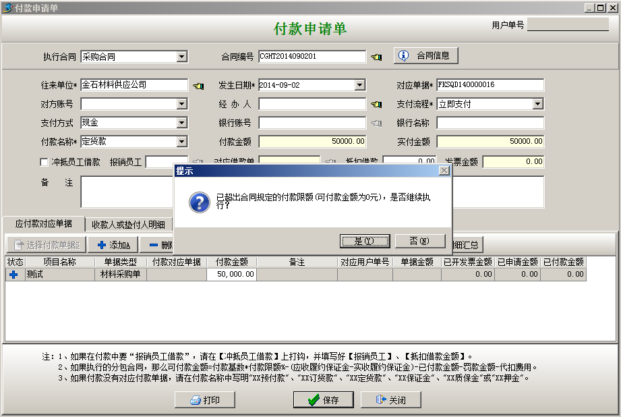Expand the 支付流程 dropdown
The width and height of the screenshot is (621, 417).
point(538,104)
